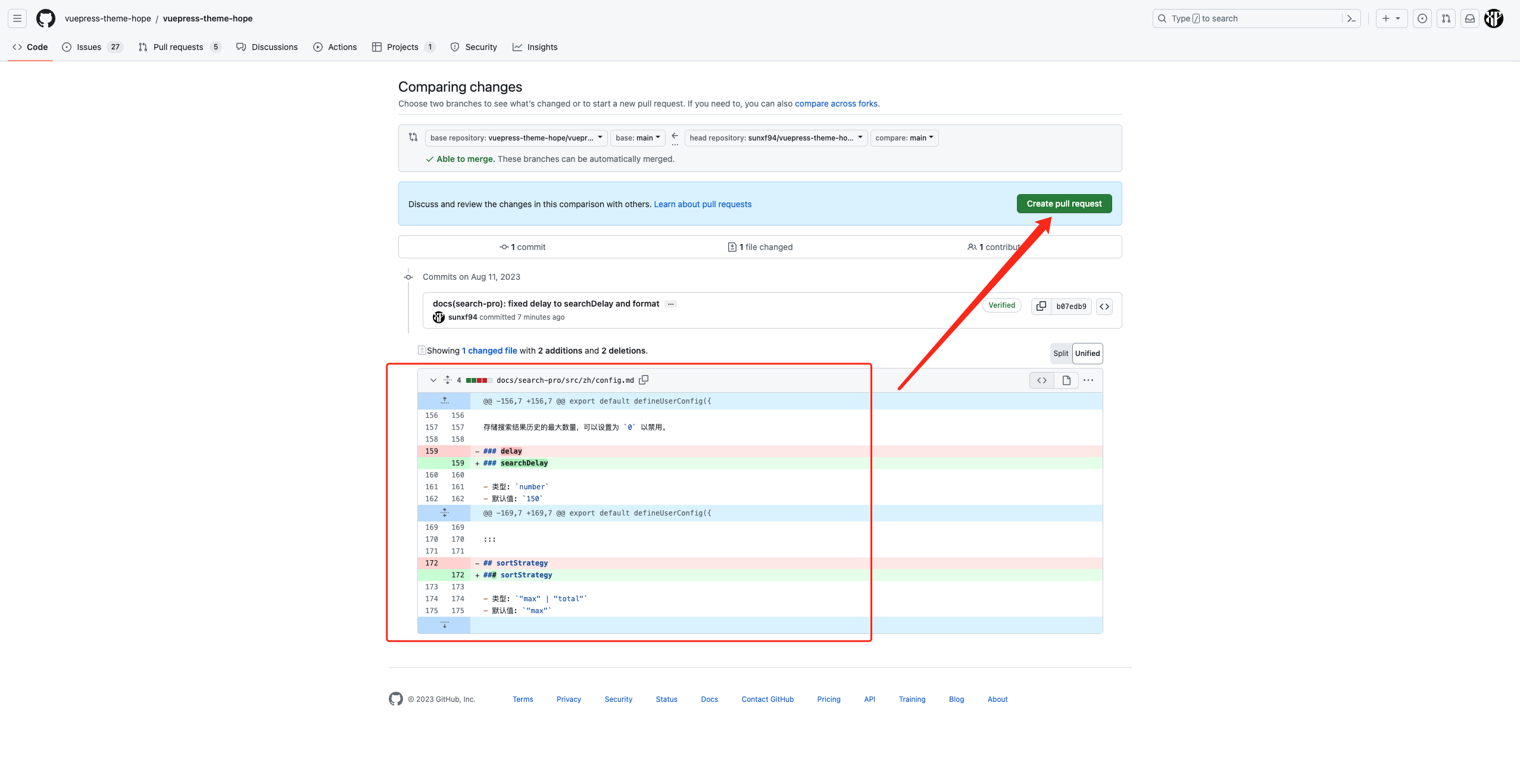This screenshot has width=1520, height=784.
Task: Switch to the Issues tab
Action: (x=92, y=47)
